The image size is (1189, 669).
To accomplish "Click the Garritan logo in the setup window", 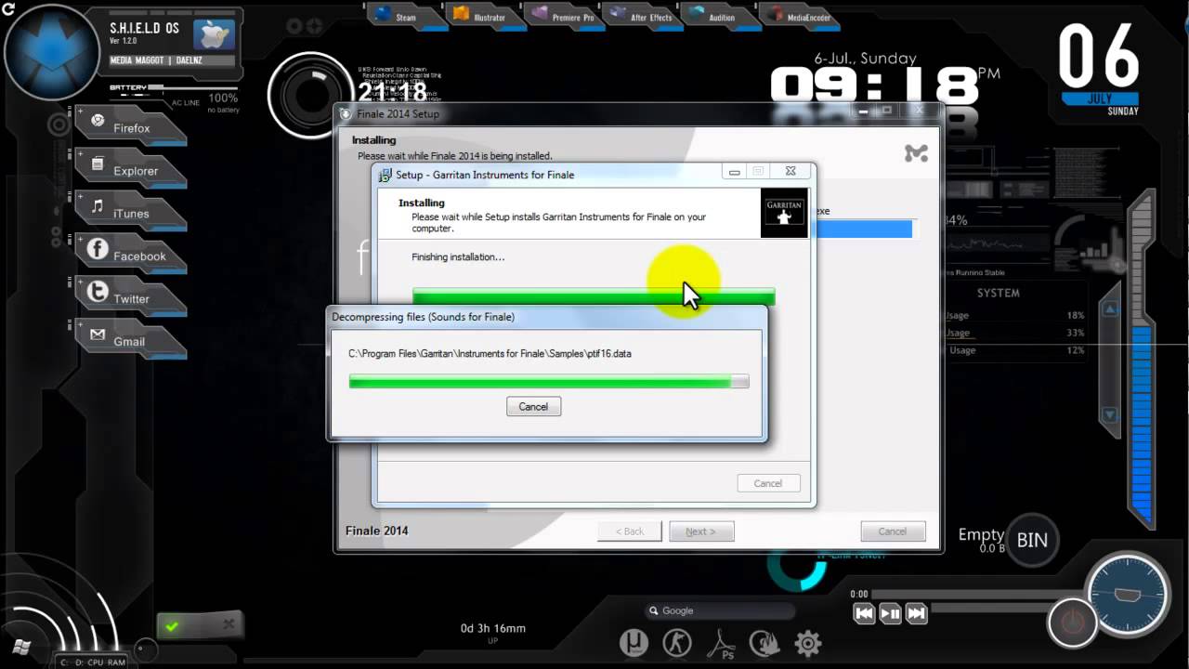I will pyautogui.click(x=784, y=213).
